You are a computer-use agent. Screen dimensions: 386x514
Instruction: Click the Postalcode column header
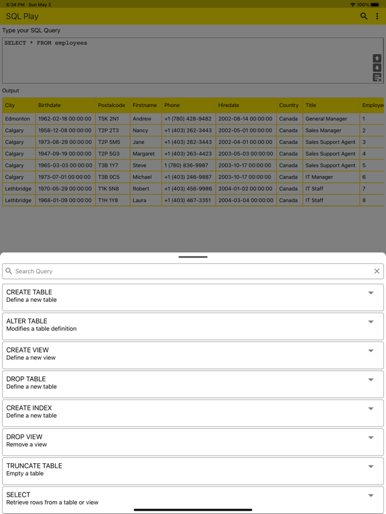(113, 105)
